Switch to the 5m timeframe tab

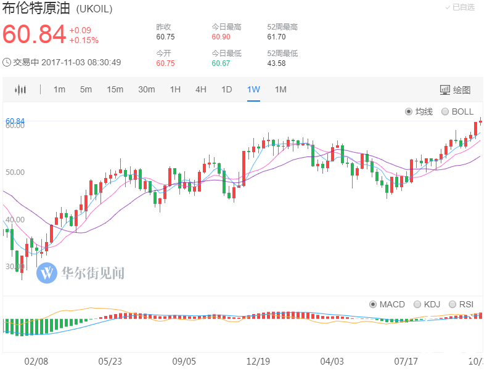click(86, 90)
